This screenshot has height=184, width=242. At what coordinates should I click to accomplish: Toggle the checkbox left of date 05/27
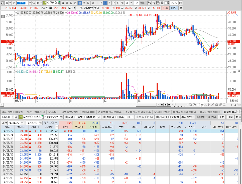166,3
